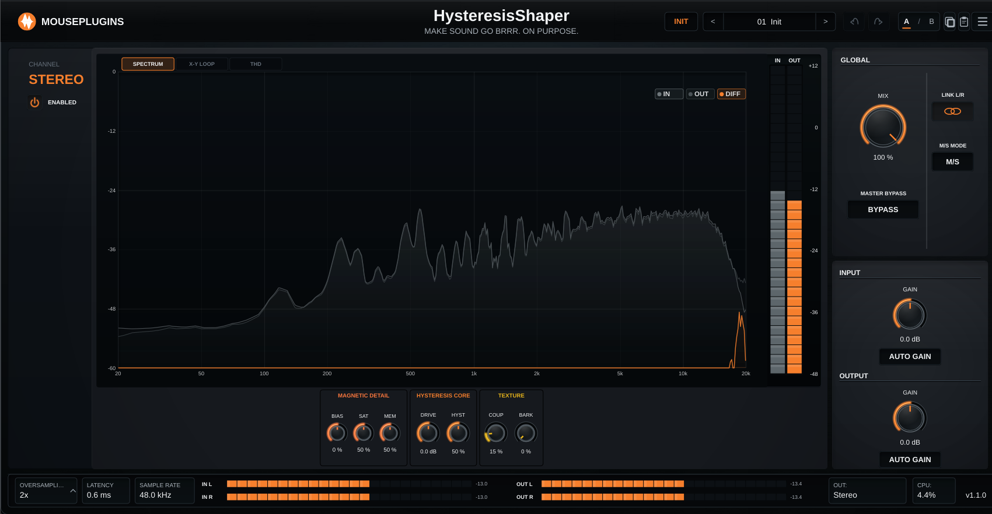Switch to the X-Y LOOP tab

[201, 64]
